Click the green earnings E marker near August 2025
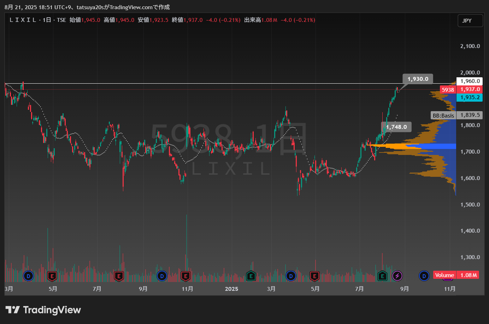 click(382, 276)
